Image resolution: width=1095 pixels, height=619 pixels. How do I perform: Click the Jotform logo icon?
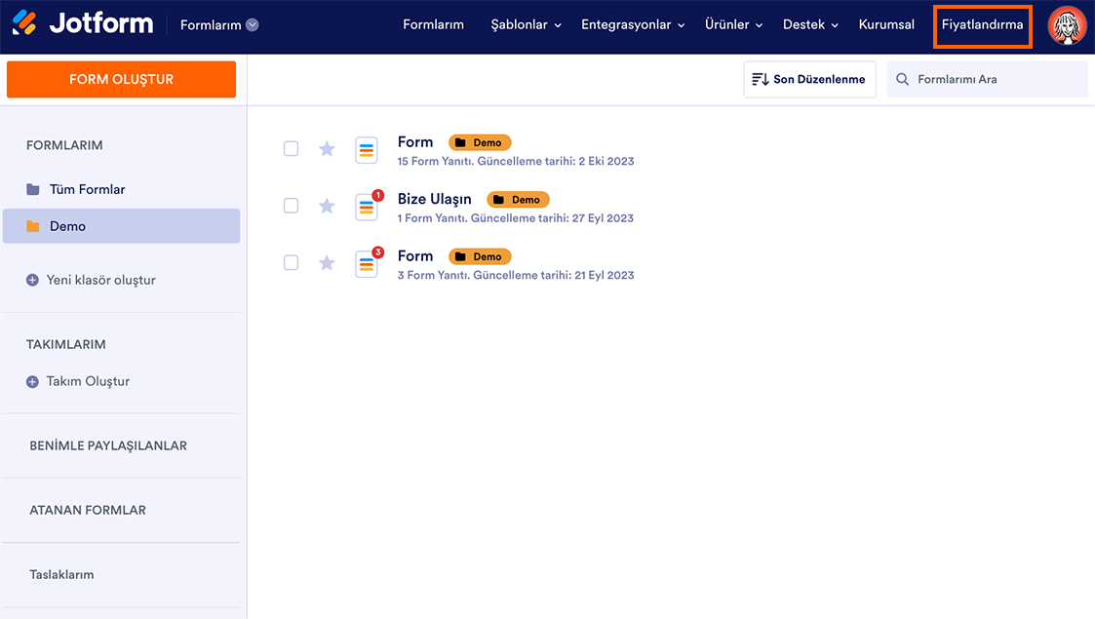click(24, 23)
